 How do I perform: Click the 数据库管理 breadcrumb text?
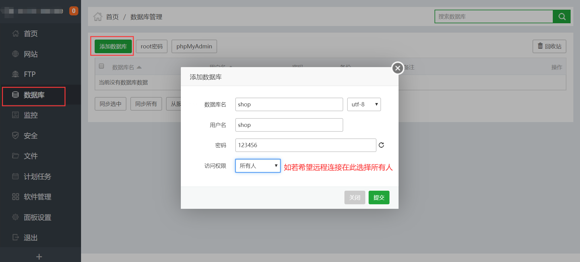click(146, 17)
